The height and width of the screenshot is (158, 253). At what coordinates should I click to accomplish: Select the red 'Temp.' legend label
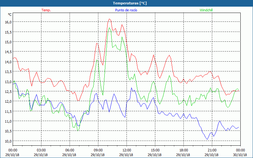[46, 10]
